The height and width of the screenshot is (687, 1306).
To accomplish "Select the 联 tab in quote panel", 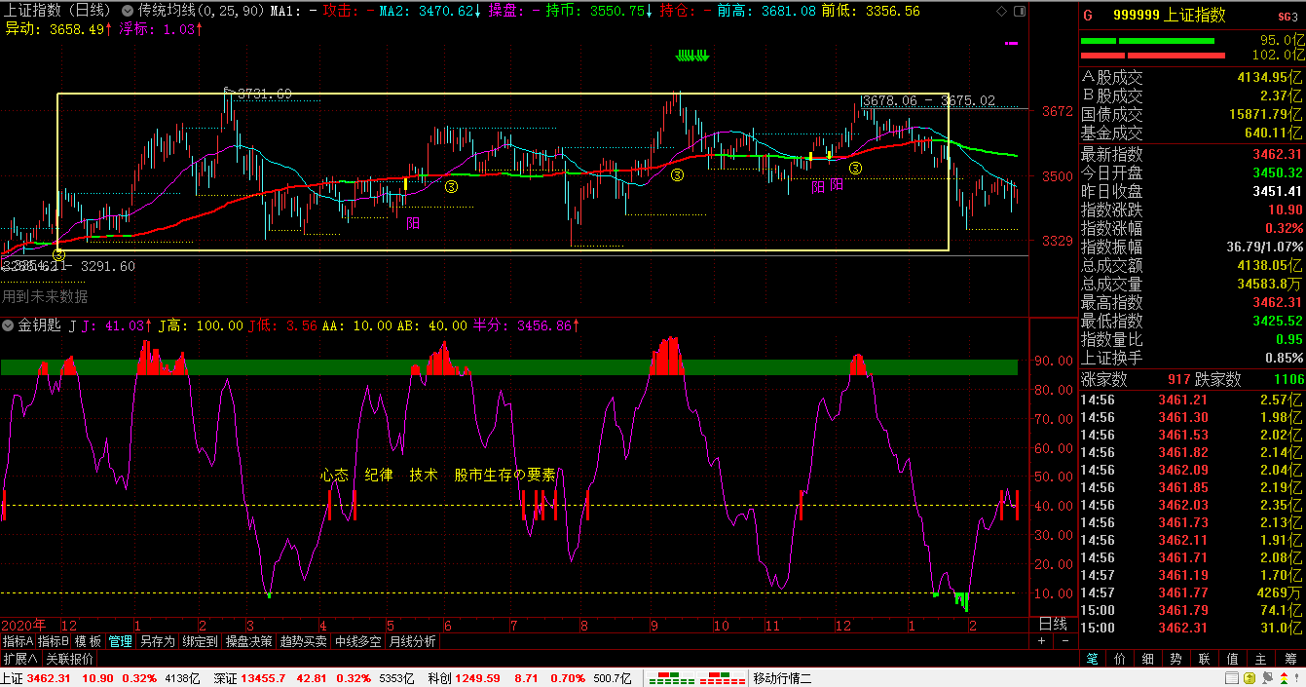I will (1206, 660).
